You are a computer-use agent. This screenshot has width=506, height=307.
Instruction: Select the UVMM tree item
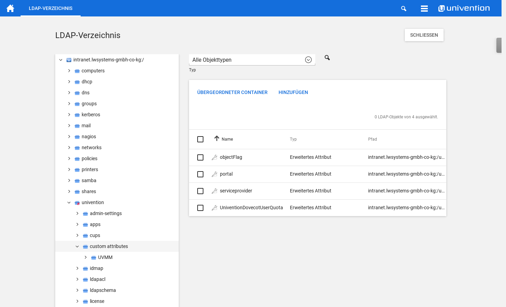point(105,257)
